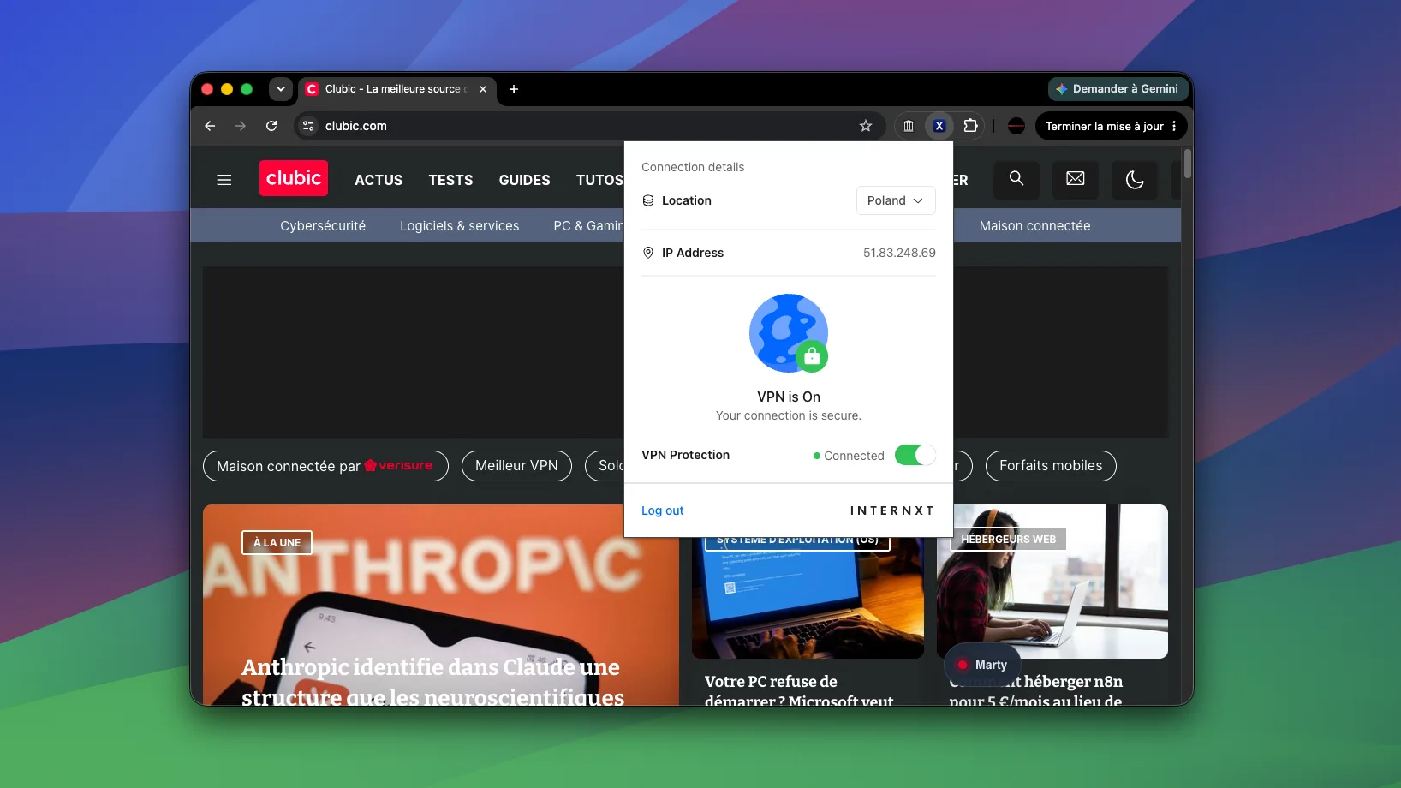Open the Chrome three-dot menu
The width and height of the screenshot is (1401, 788).
(x=1174, y=126)
